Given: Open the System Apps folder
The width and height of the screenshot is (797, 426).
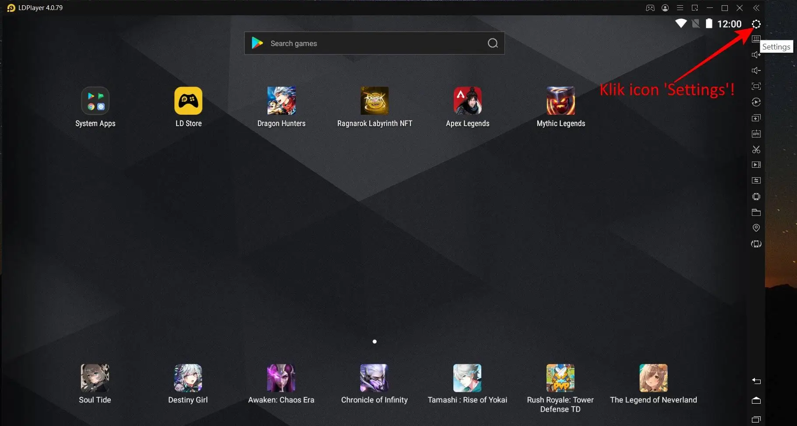Looking at the screenshot, I should 95,101.
